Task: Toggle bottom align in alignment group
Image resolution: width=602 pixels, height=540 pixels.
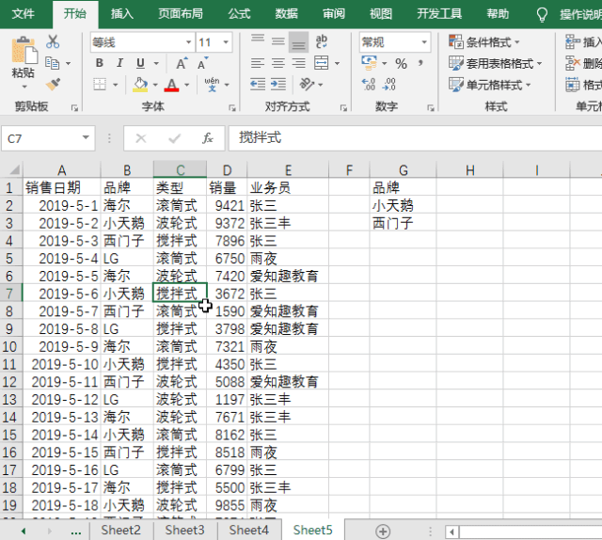Action: pyautogui.click(x=298, y=41)
